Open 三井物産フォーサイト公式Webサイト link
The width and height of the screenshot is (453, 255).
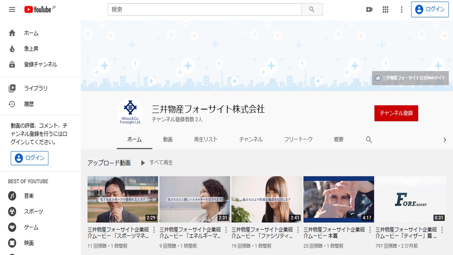[410, 78]
